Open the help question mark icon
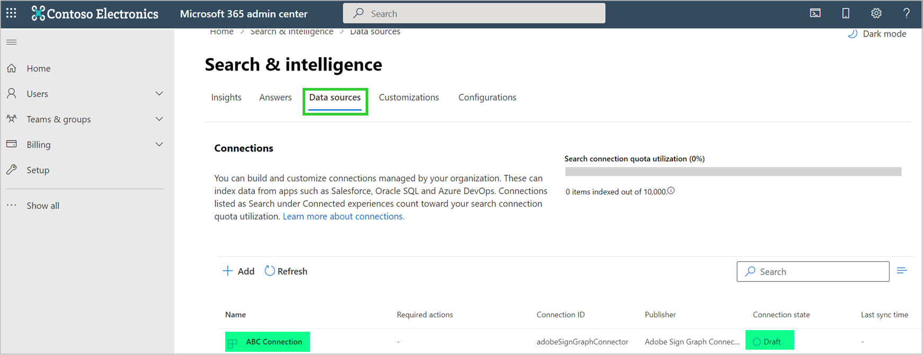This screenshot has width=923, height=355. coord(907,13)
